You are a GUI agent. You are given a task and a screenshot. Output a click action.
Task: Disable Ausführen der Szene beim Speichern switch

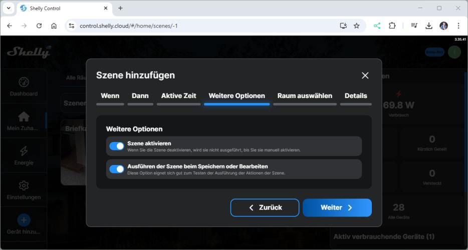click(x=117, y=169)
